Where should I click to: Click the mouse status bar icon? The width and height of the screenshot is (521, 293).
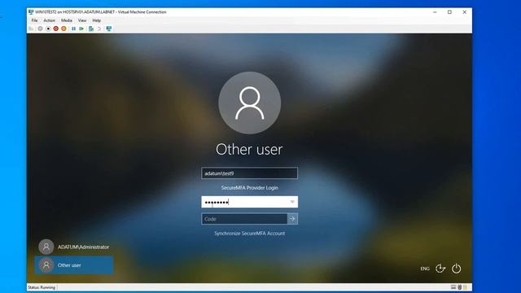459,287
